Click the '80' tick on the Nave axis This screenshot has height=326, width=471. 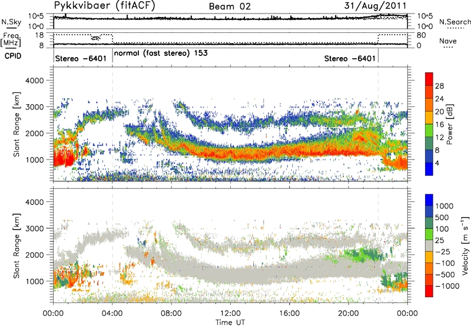421,35
